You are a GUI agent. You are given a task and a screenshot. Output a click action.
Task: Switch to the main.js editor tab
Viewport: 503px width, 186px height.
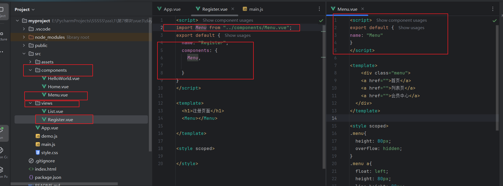[x=253, y=9]
